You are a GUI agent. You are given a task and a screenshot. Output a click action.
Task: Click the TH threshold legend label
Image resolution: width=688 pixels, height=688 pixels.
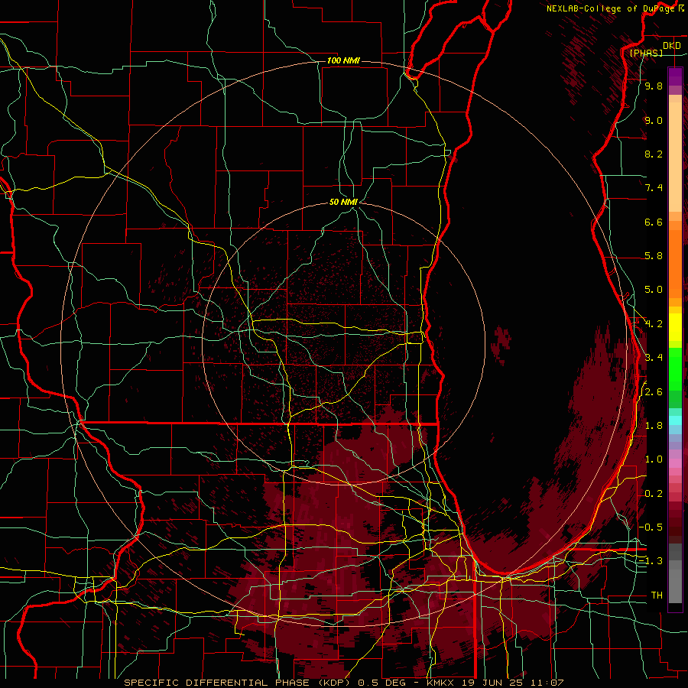click(x=657, y=596)
